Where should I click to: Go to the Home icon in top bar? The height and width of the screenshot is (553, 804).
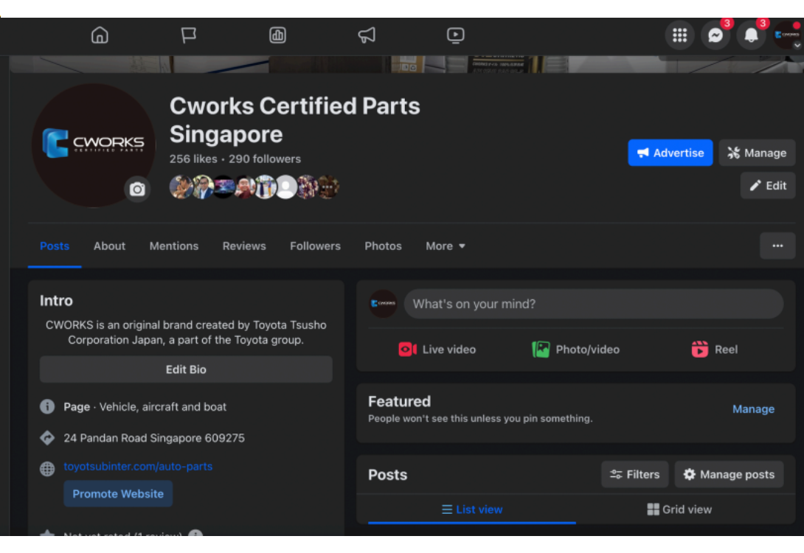pyautogui.click(x=100, y=35)
